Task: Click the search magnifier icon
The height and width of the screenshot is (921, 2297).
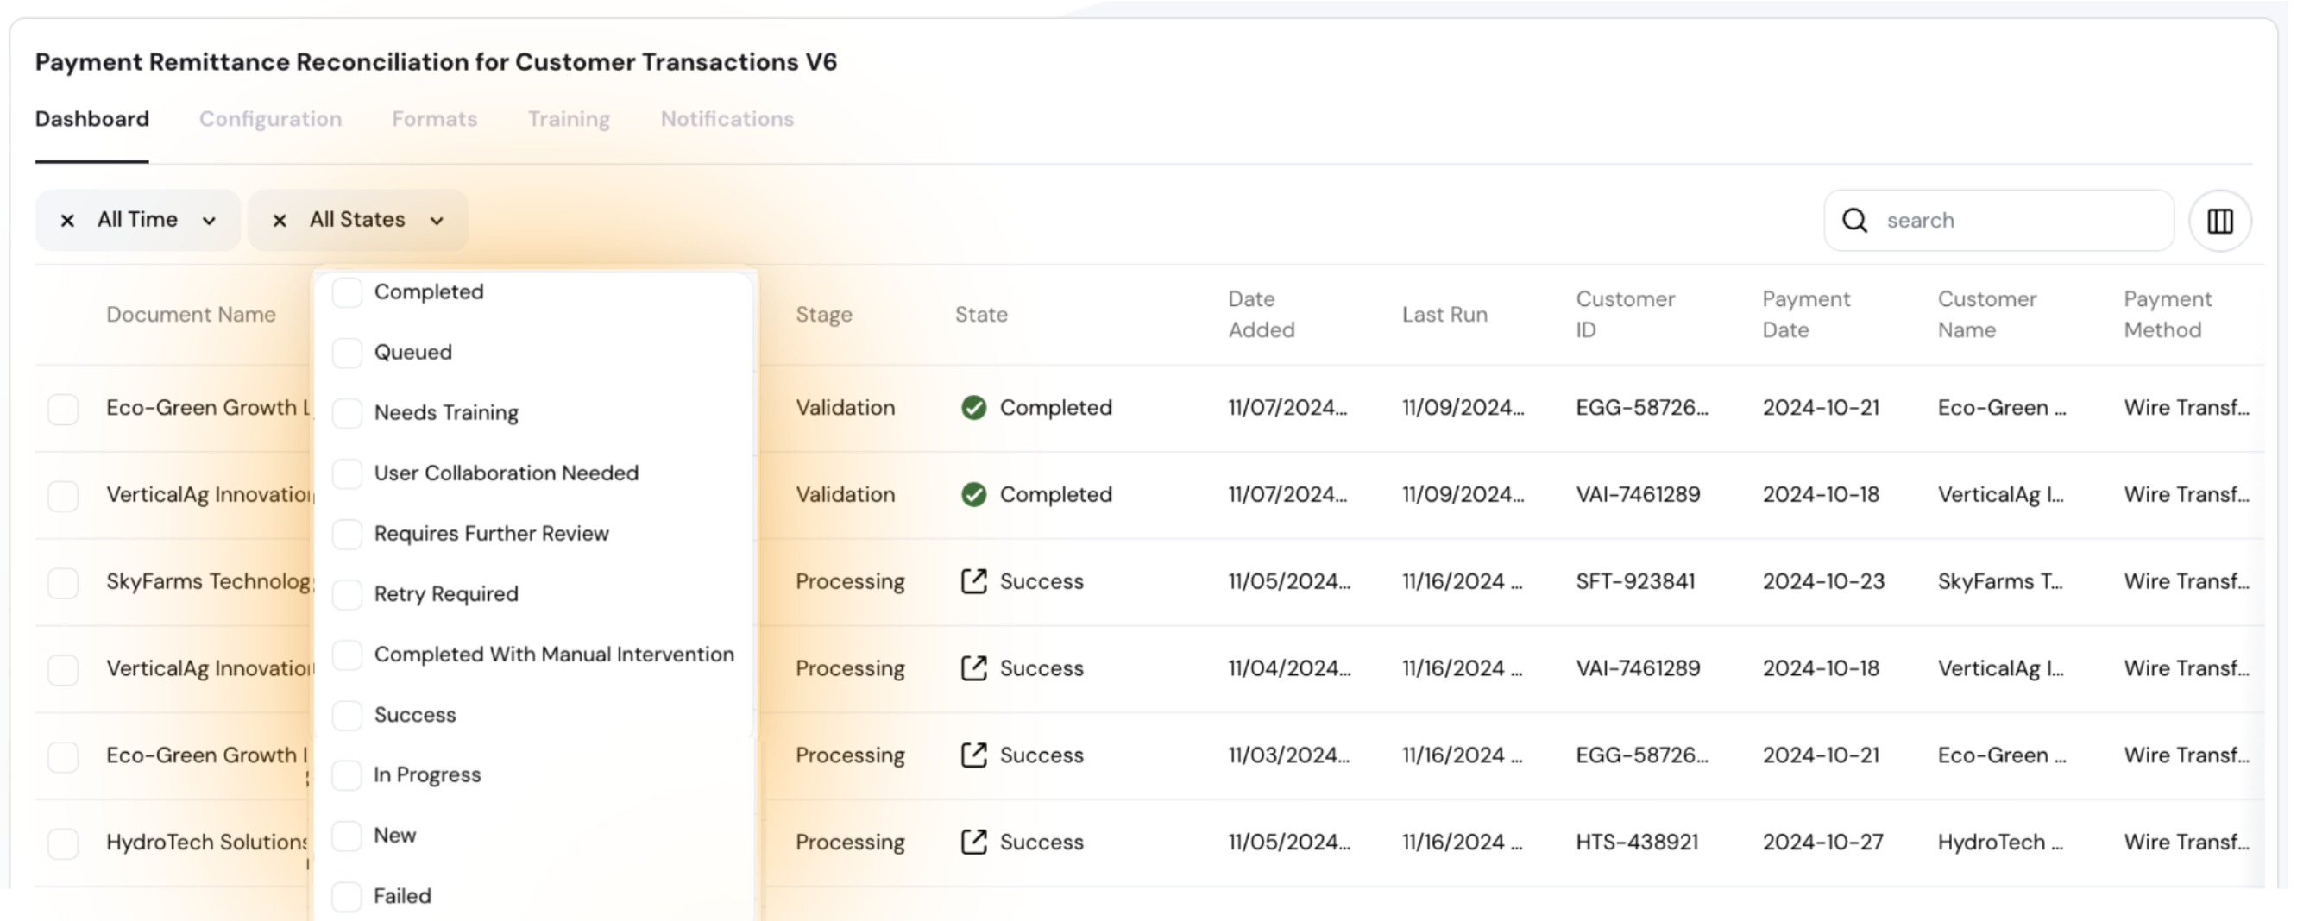Action: click(x=1854, y=220)
